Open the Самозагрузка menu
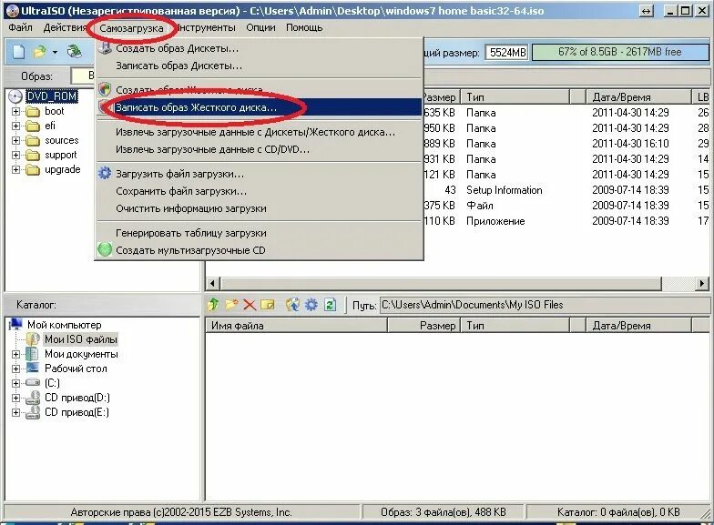The image size is (714, 525). pyautogui.click(x=131, y=27)
